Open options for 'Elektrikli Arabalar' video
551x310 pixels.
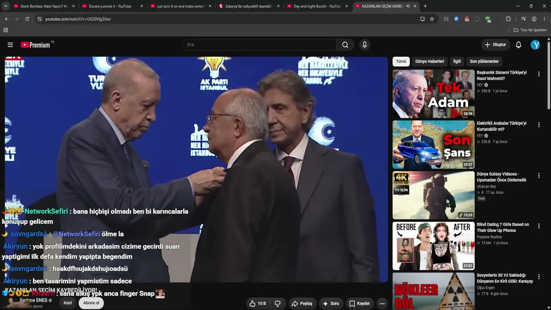point(539,125)
